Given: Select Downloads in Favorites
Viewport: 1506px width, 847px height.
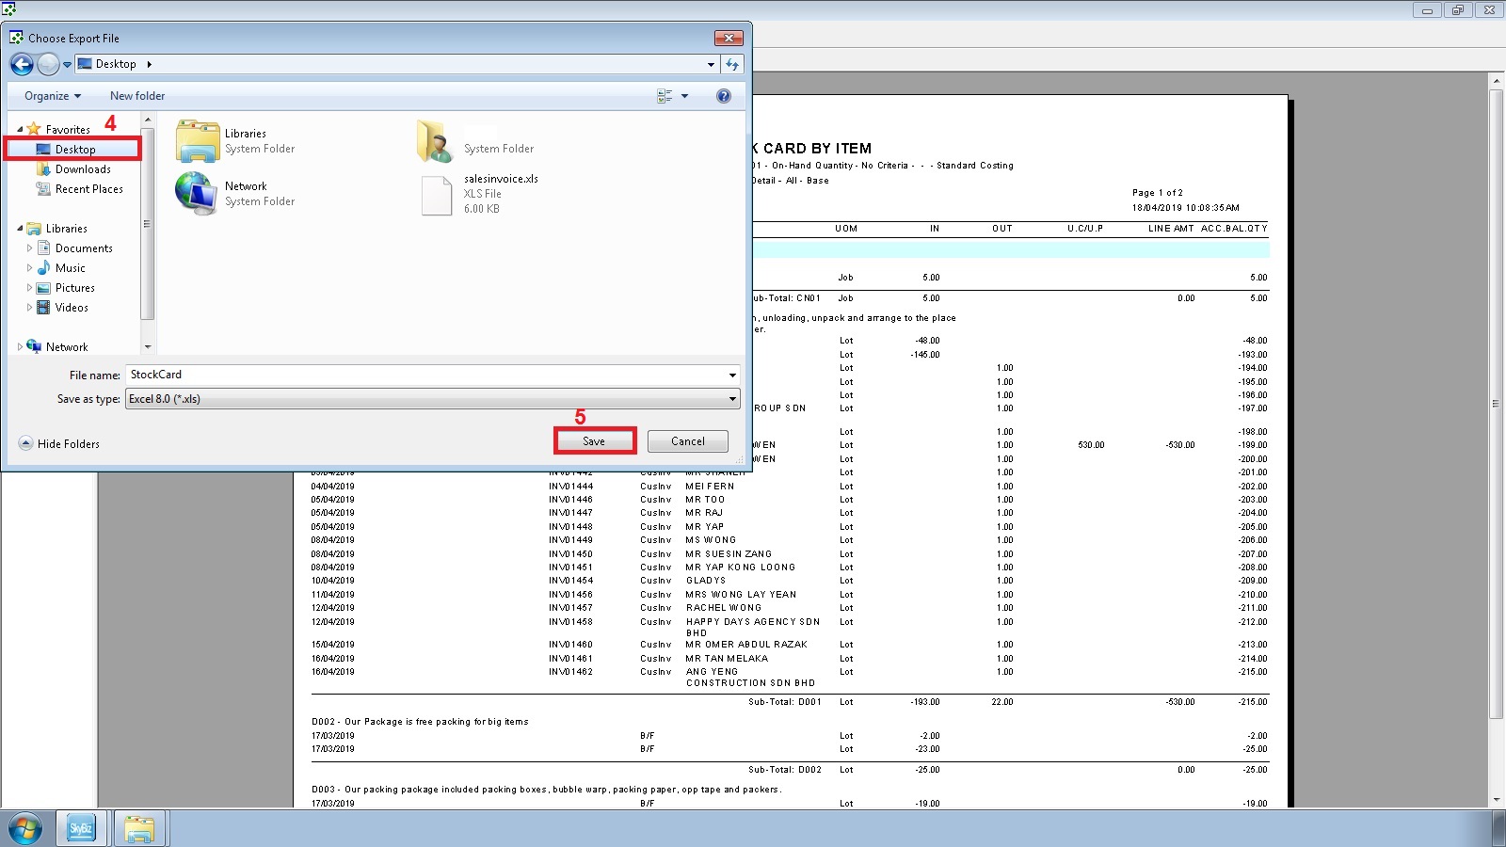Looking at the screenshot, I should point(83,169).
